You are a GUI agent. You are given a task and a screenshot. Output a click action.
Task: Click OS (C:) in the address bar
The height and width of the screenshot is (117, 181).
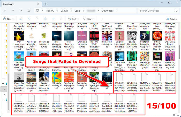pyautogui.click(x=64, y=11)
